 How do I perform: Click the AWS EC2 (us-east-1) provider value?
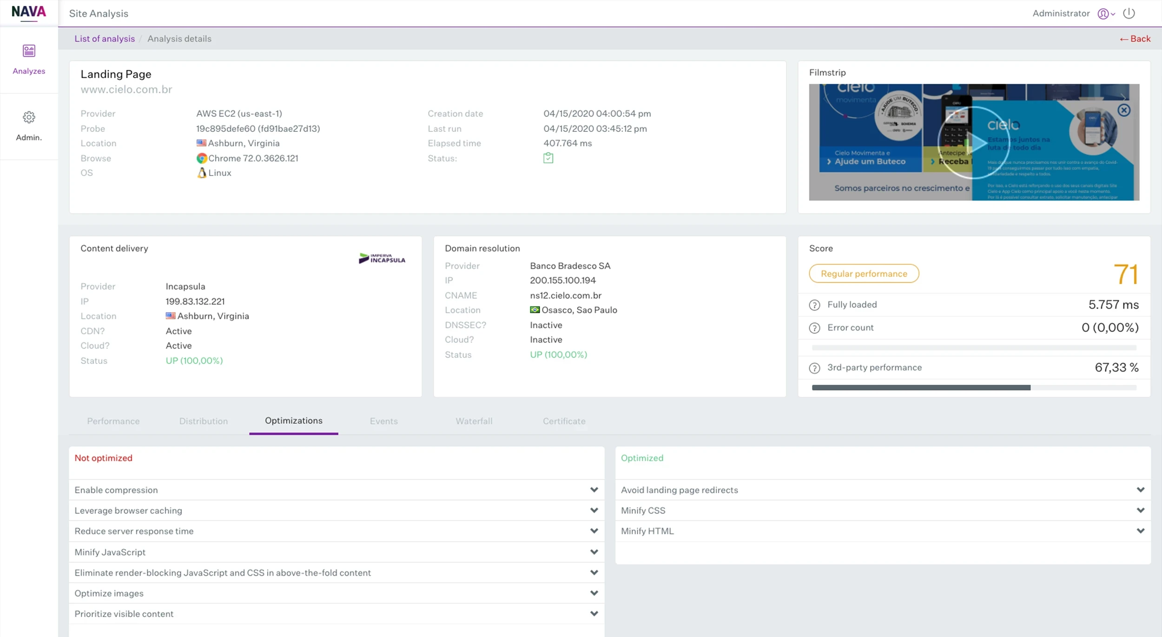(239, 114)
